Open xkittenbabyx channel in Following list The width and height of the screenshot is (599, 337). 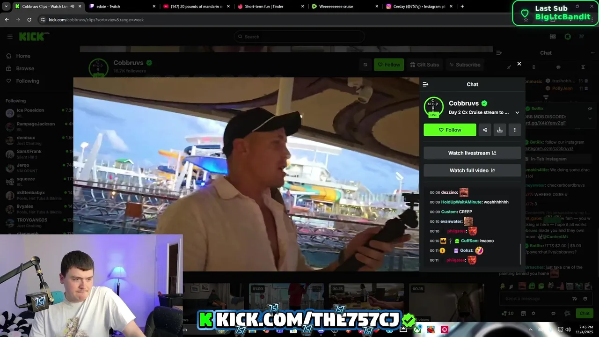pos(37,195)
